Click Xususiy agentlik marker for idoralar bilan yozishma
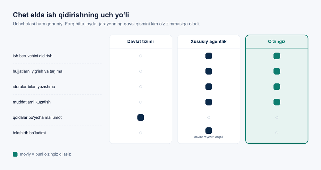Image resolution: width=321 pixels, height=170 pixels. click(209, 87)
